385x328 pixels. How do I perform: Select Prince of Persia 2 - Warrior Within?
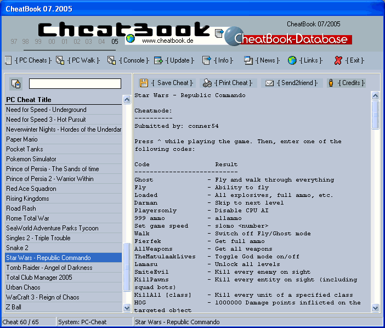click(64, 179)
